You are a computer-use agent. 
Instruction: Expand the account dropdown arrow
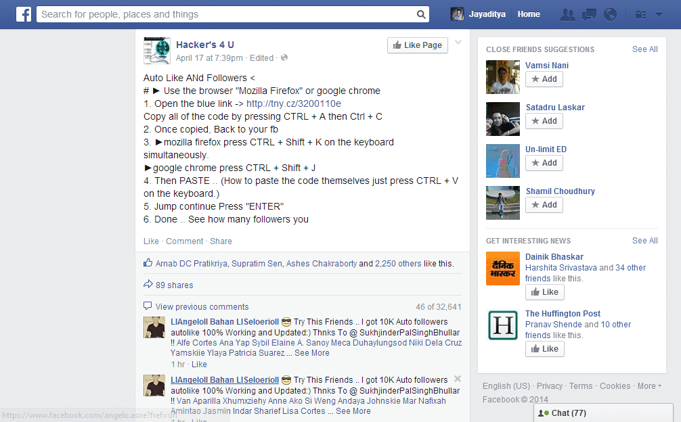[659, 14]
